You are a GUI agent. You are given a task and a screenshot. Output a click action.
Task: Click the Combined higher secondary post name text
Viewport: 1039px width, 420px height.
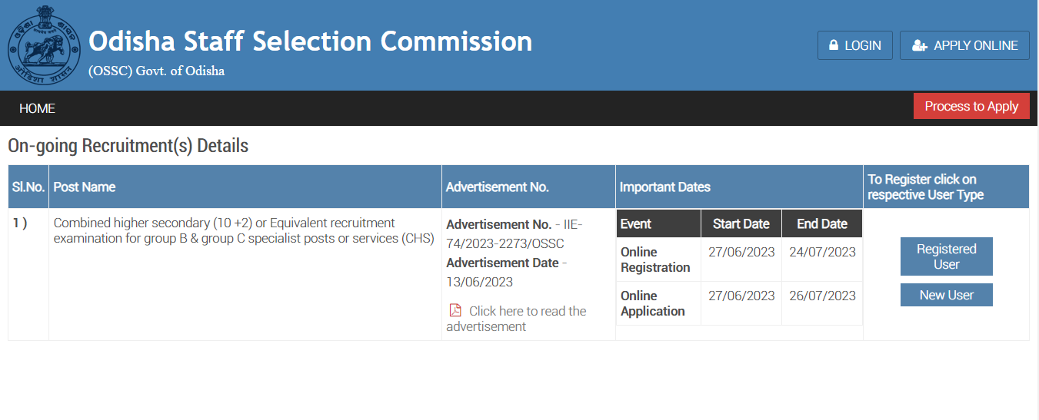244,230
